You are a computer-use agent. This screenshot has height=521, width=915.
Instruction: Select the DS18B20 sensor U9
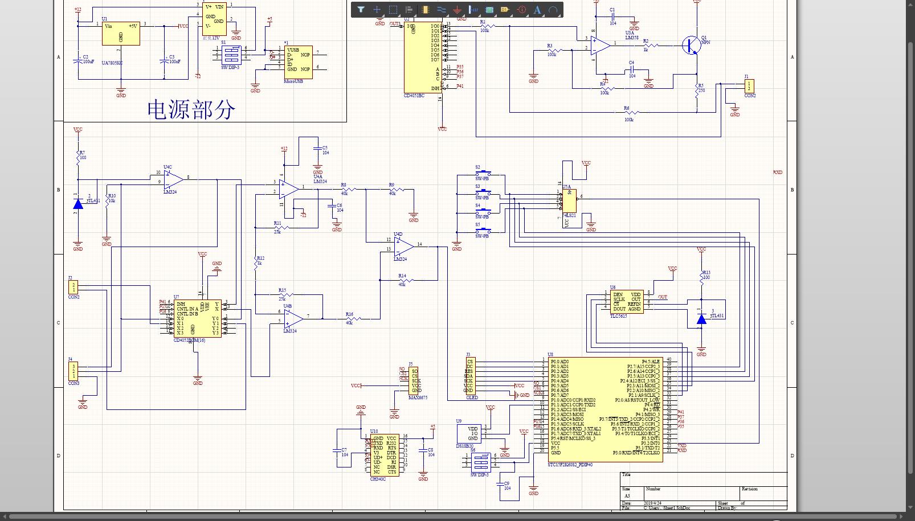point(469,434)
